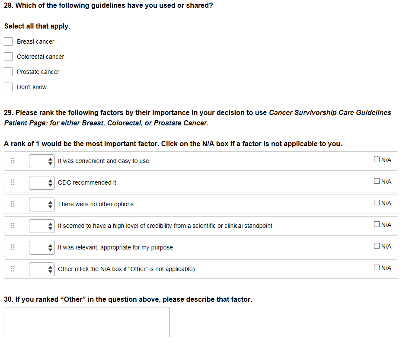Open rank selector for "CDC recommended it"
Screen dimensions: 406x345
point(42,182)
